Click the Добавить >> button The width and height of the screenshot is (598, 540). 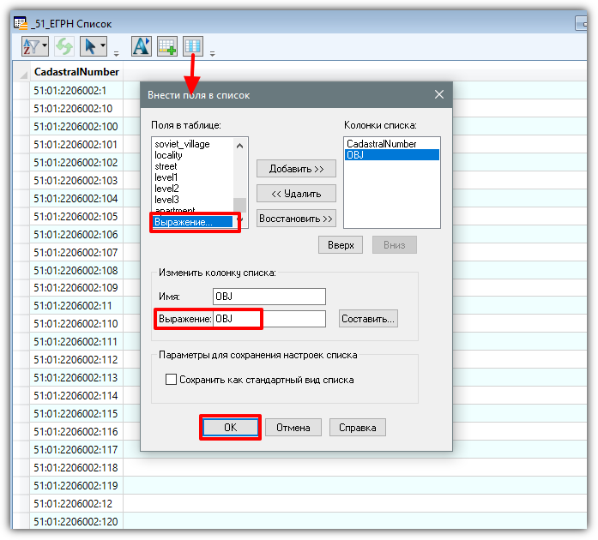coord(296,169)
